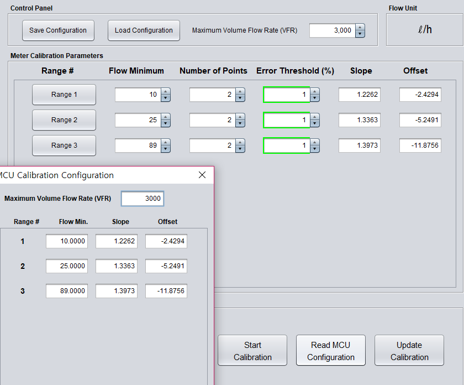Click Range 3 Number of Points field
The width and height of the screenshot is (464, 385).
tap(213, 145)
